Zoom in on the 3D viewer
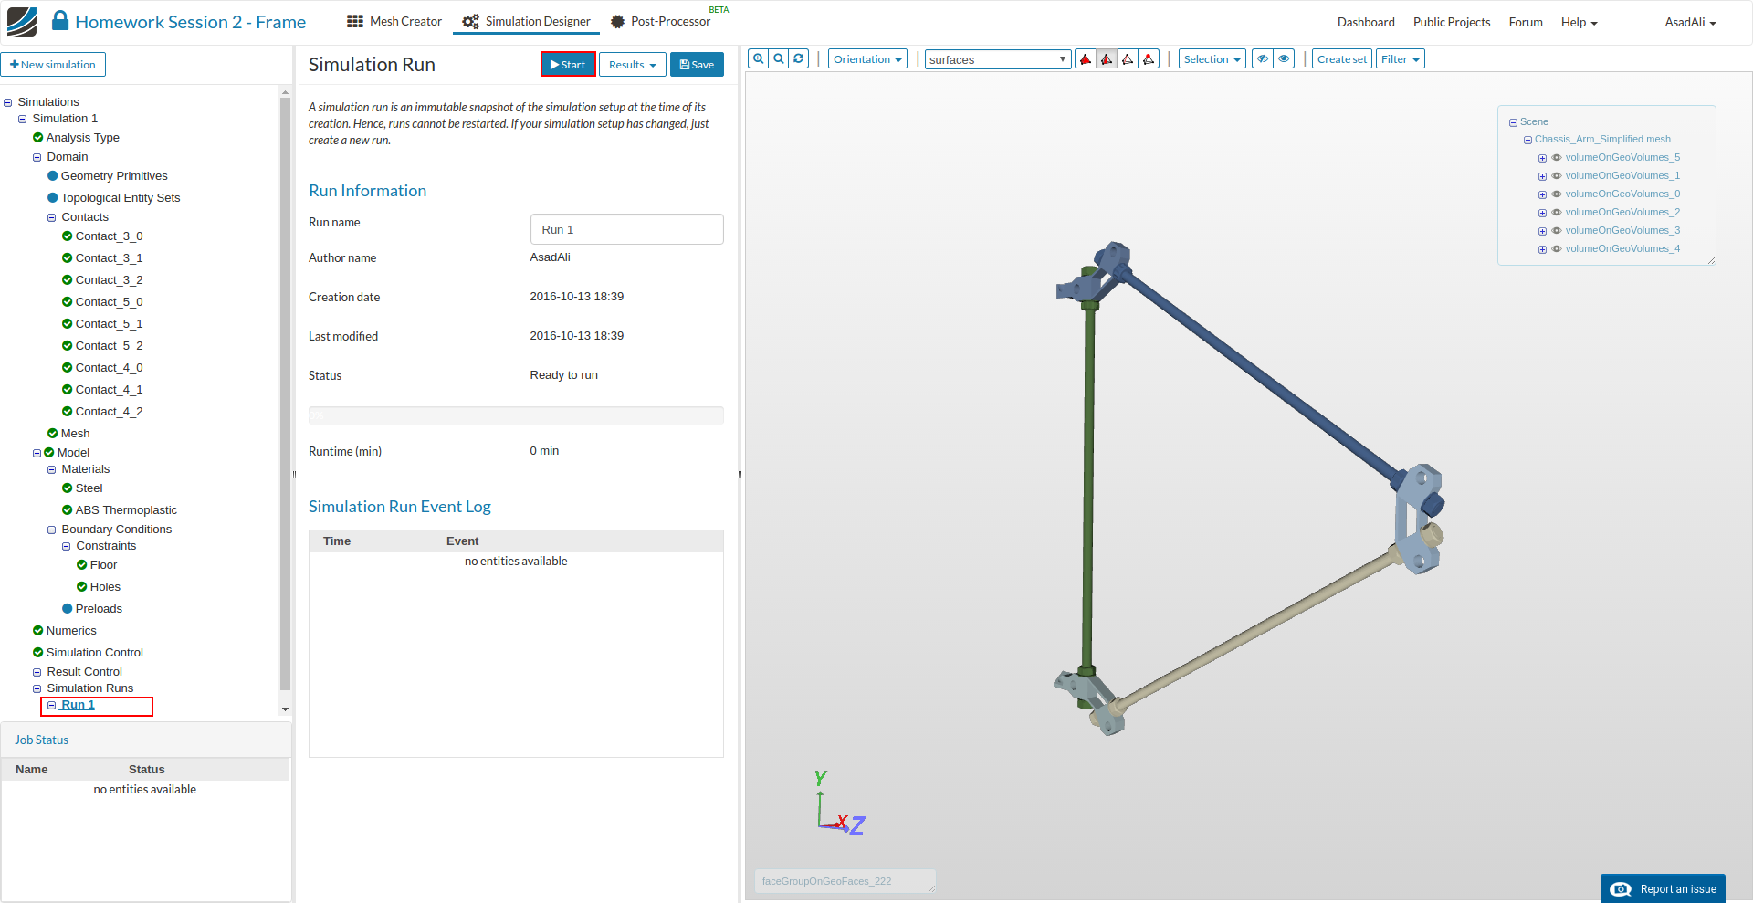The image size is (1753, 903). click(x=759, y=58)
